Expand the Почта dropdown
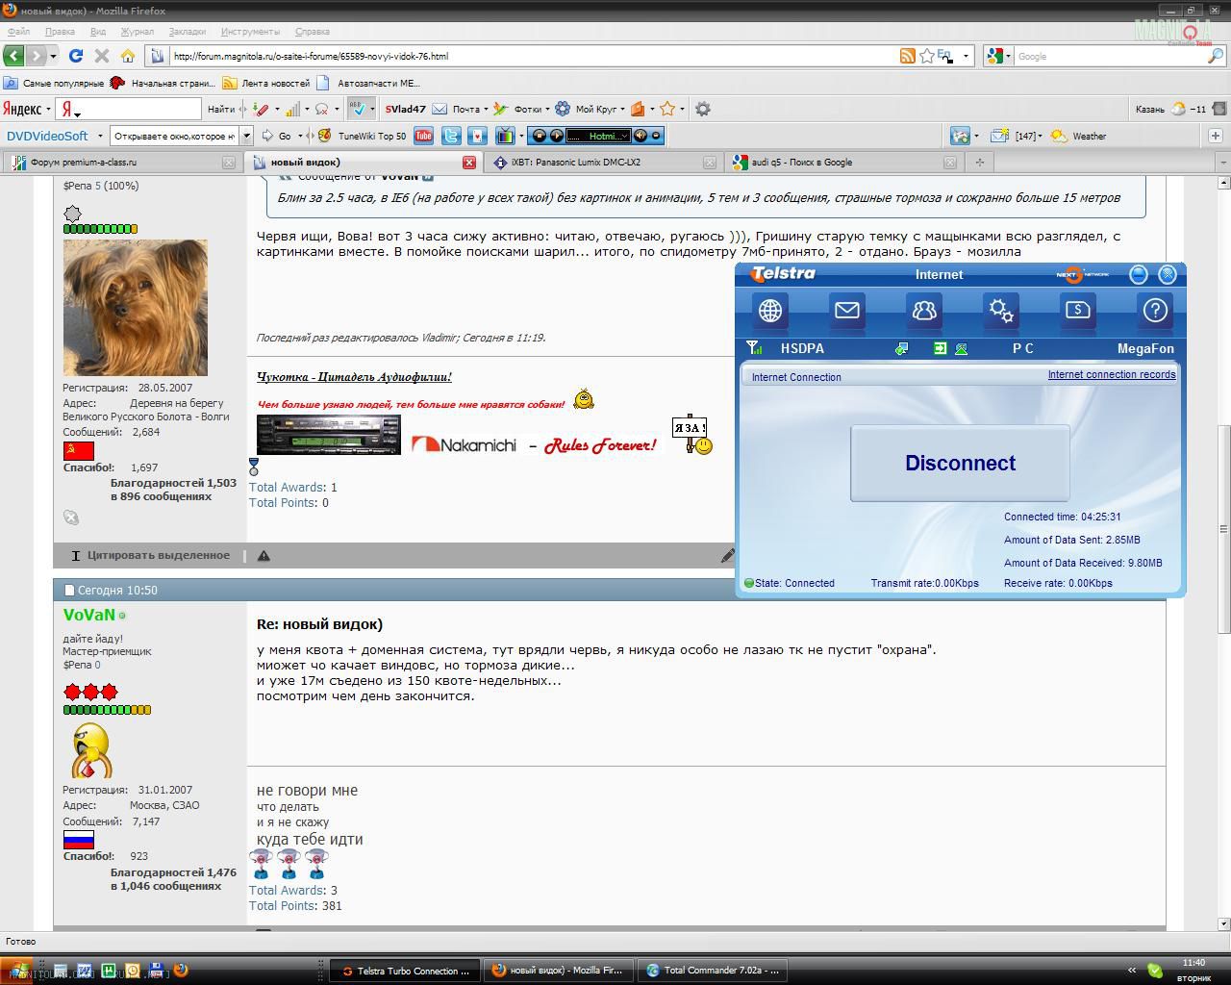1231x985 pixels. 486,109
